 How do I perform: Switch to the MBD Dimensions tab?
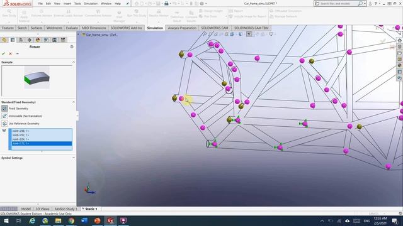pos(94,28)
